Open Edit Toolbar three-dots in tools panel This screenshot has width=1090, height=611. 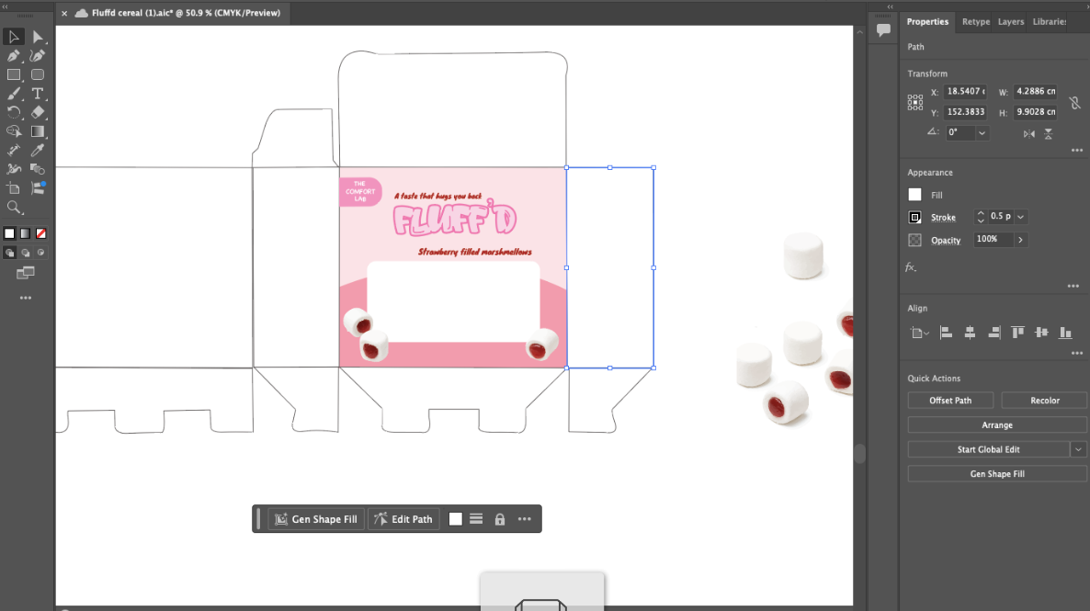click(x=26, y=298)
